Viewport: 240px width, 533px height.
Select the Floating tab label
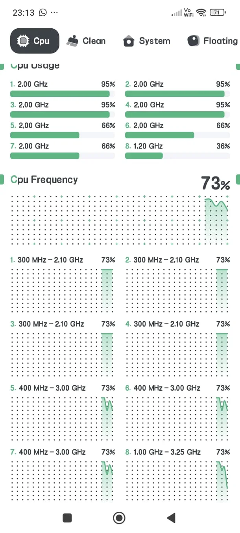coord(220,41)
